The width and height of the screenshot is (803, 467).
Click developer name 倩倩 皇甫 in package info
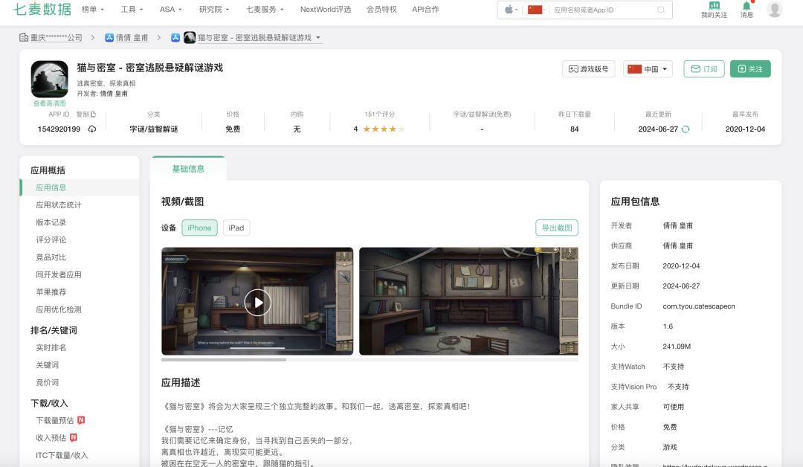click(x=677, y=225)
